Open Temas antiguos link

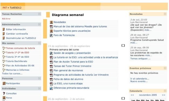[140, 59]
